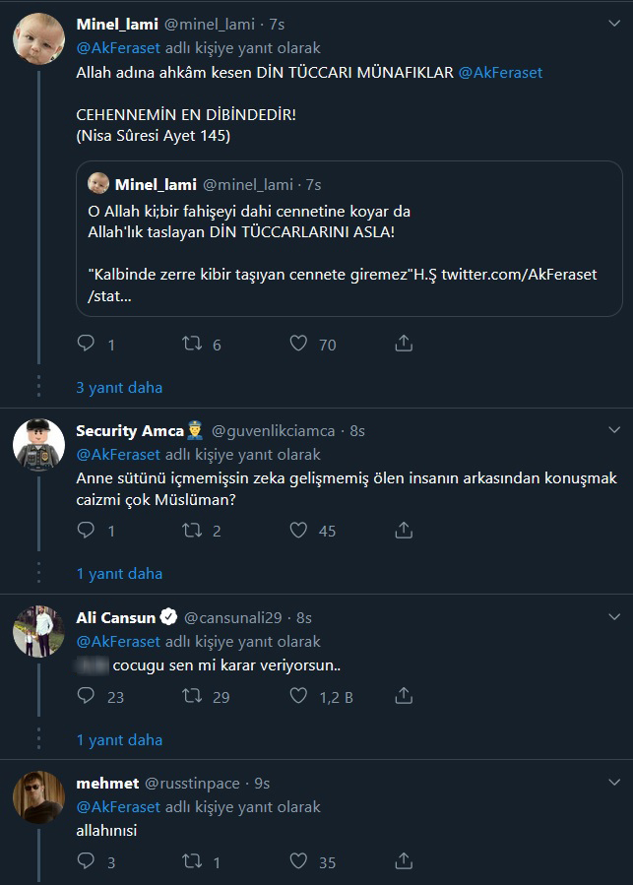Open Security Amca's profile avatar

[38, 445]
